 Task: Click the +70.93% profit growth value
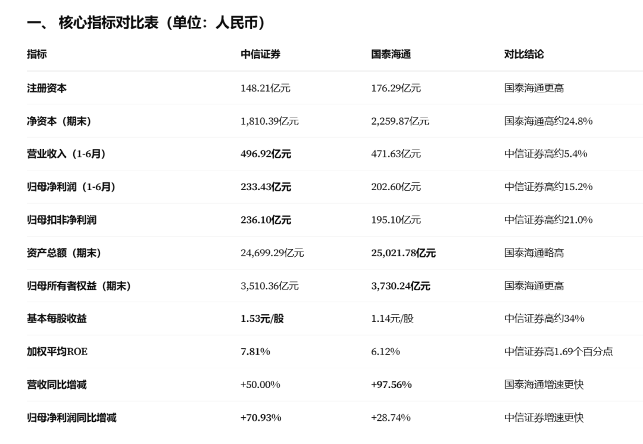(x=261, y=418)
